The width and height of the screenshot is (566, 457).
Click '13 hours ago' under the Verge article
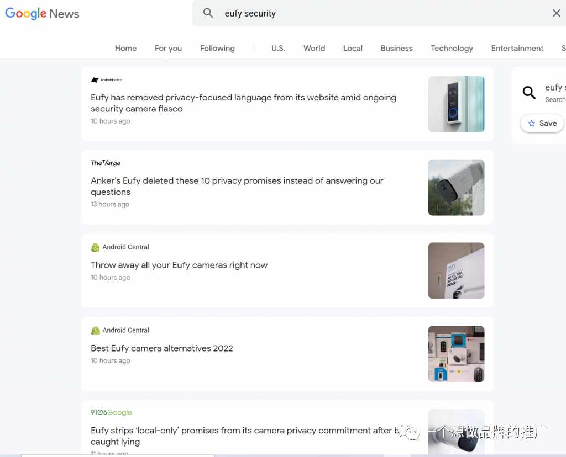click(110, 204)
